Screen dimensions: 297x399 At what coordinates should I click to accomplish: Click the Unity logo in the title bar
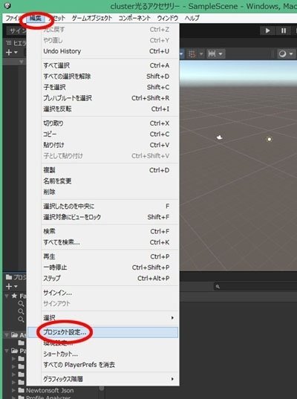pyautogui.click(x=7, y=6)
